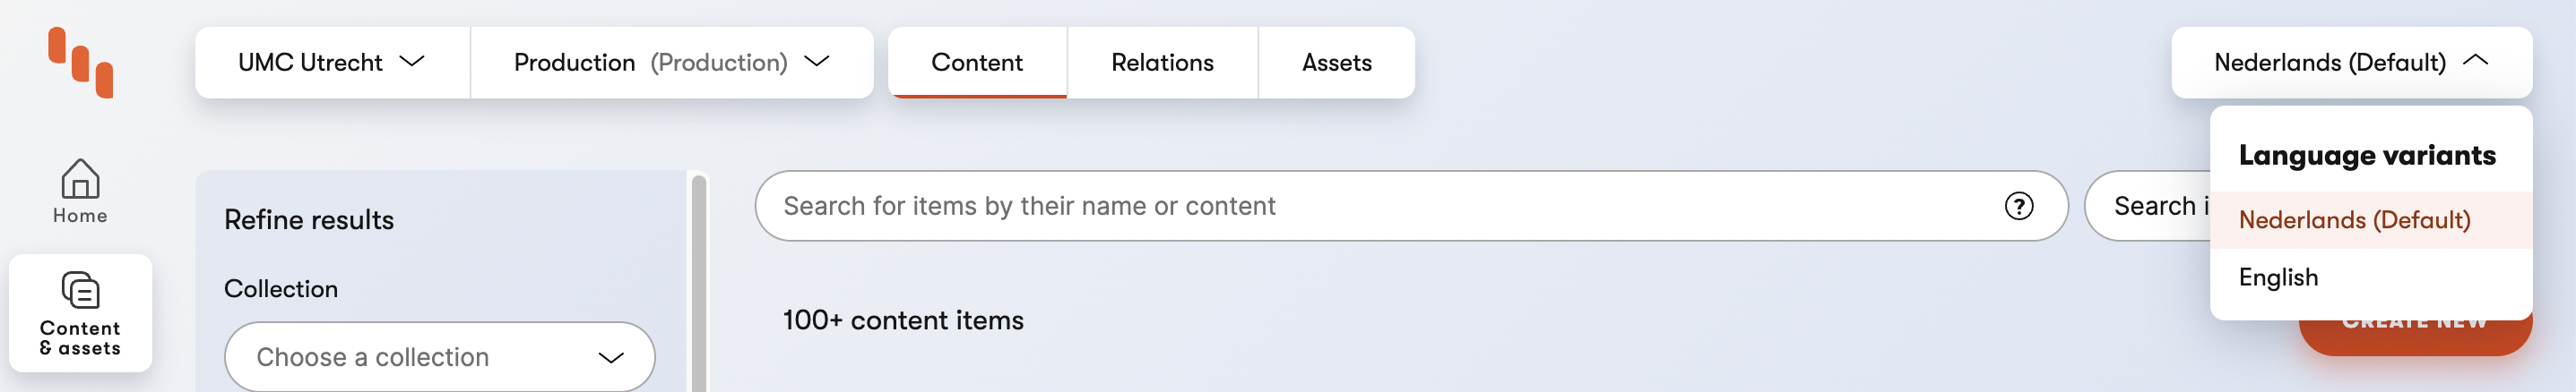The height and width of the screenshot is (392, 2576).
Task: Click the Language variants heading
Action: click(2366, 156)
